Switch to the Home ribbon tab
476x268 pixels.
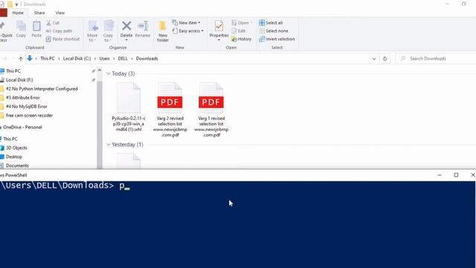(x=18, y=13)
